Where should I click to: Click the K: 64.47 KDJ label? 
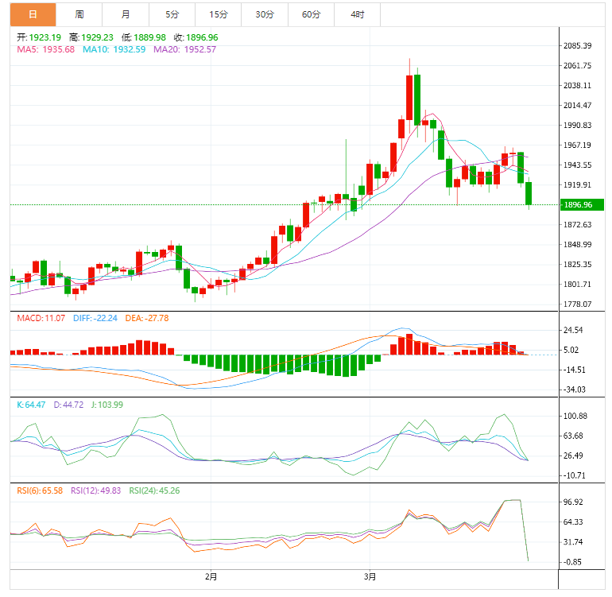tap(31, 405)
